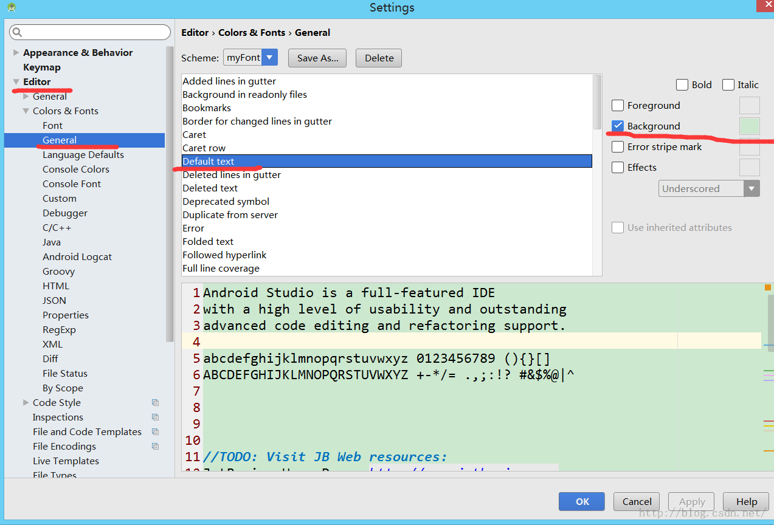This screenshot has height=525, width=774.
Task: Click the Cancel button
Action: coord(637,501)
